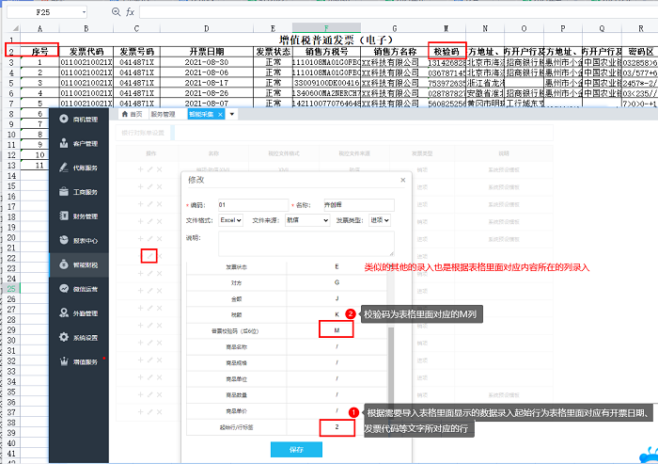Open 报表中心 from sidebar
This screenshot has width=658, height=464.
[84, 240]
